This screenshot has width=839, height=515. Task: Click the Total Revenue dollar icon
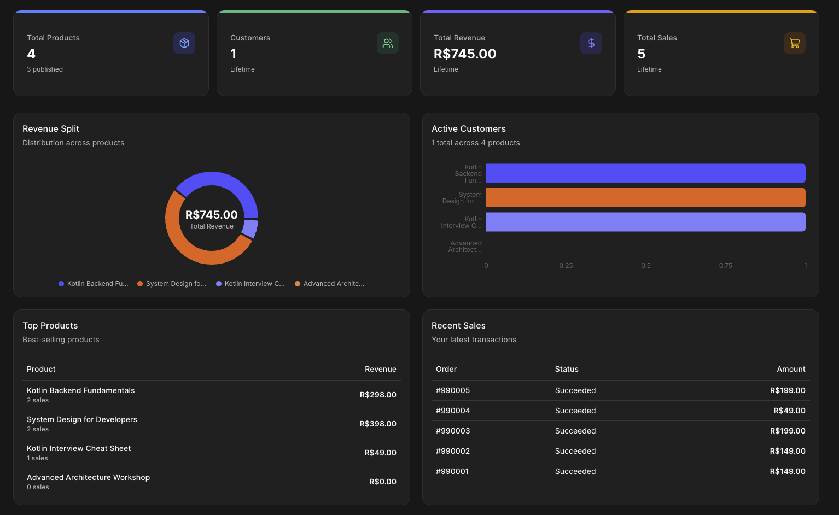point(591,43)
